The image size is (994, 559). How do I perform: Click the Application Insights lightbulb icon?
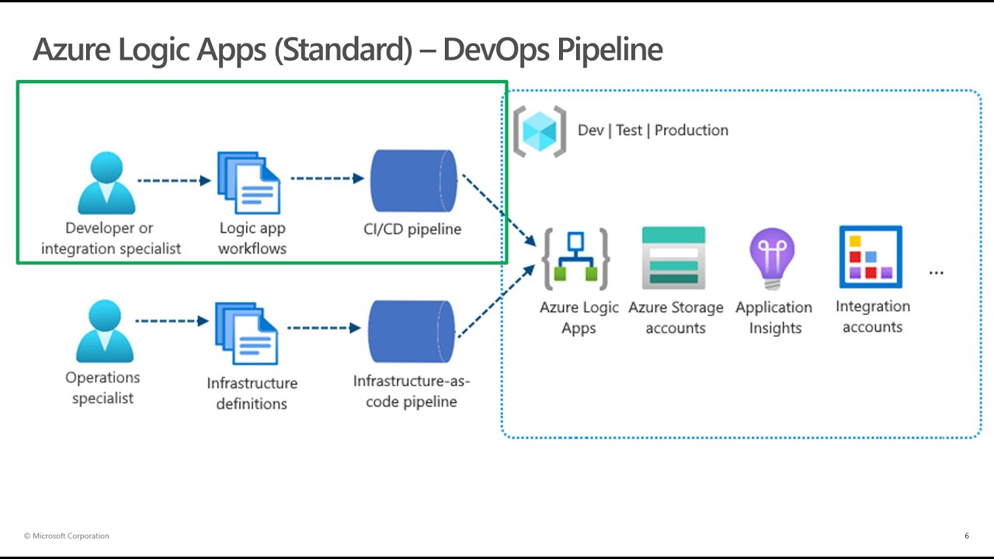click(x=773, y=259)
